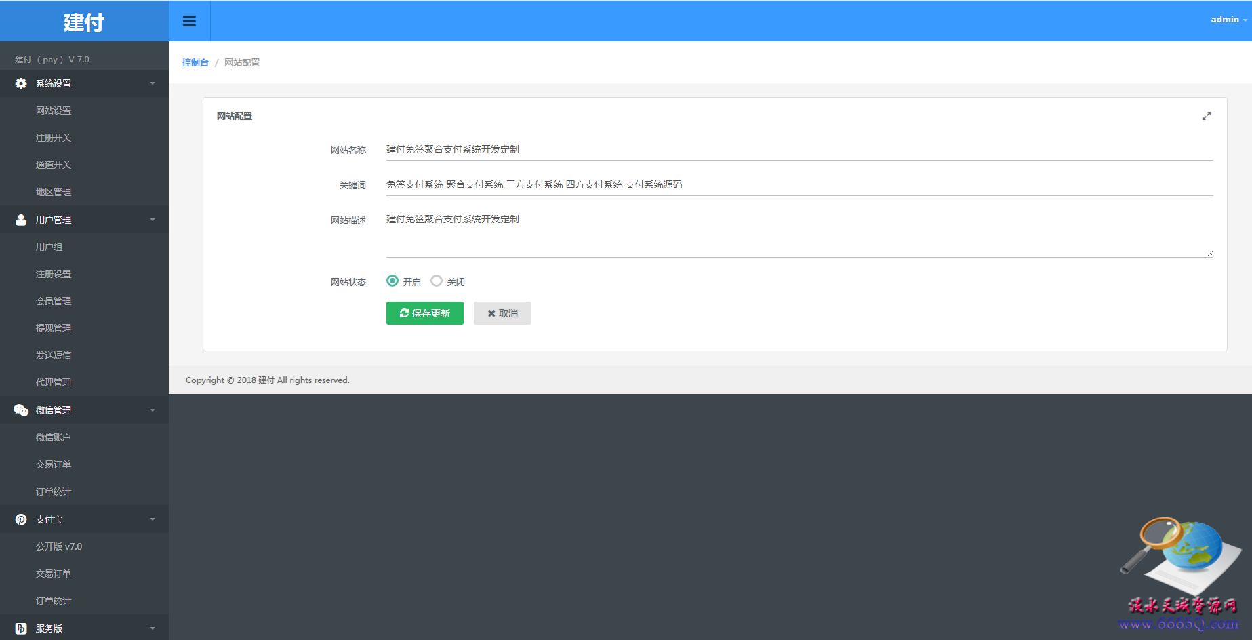The width and height of the screenshot is (1252, 640).
Task: Click the 网站配置 breadcrumb text
Action: [x=242, y=62]
